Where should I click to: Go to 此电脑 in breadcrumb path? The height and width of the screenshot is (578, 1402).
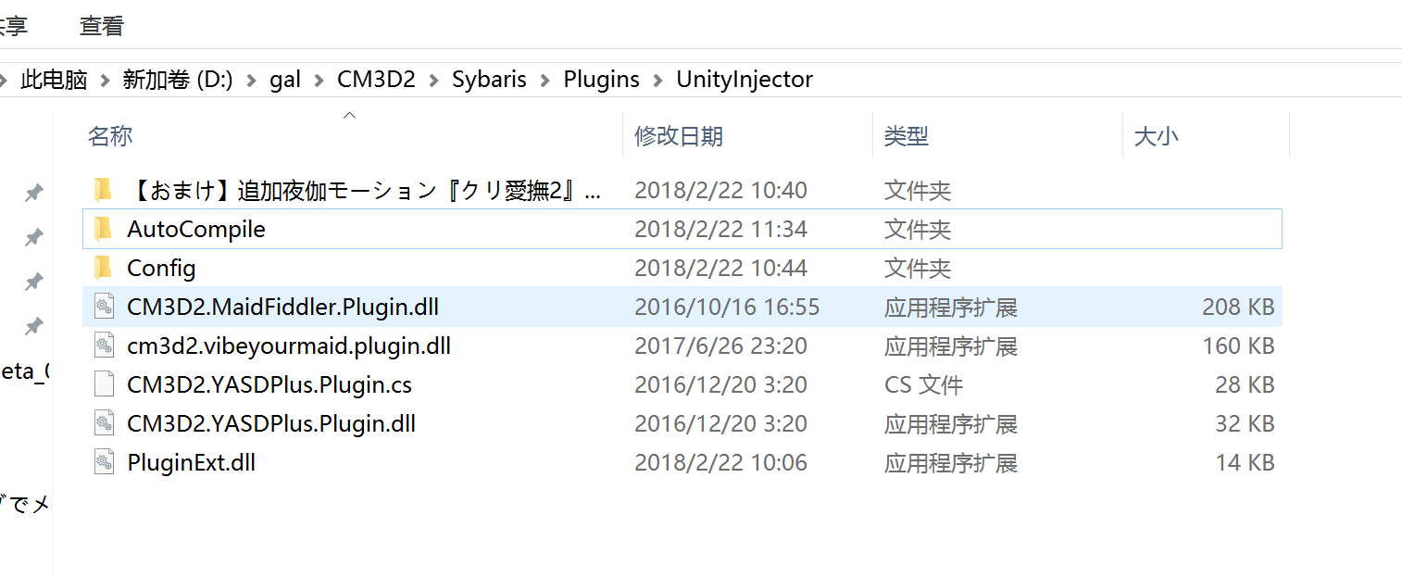(54, 80)
